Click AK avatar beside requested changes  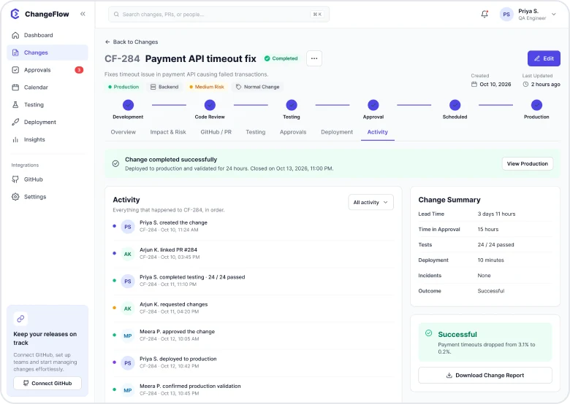[x=128, y=308]
